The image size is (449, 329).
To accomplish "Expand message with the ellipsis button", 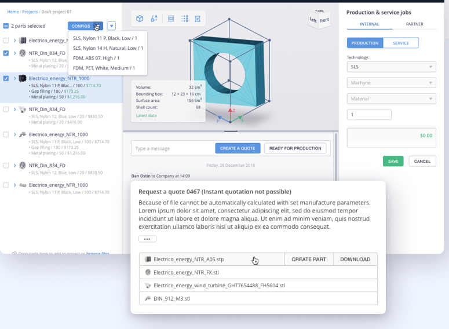I will click(x=147, y=239).
